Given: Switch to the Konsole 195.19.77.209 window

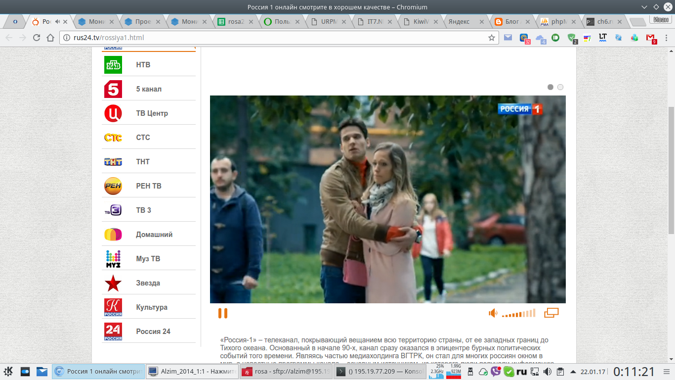Looking at the screenshot, I should pyautogui.click(x=379, y=372).
